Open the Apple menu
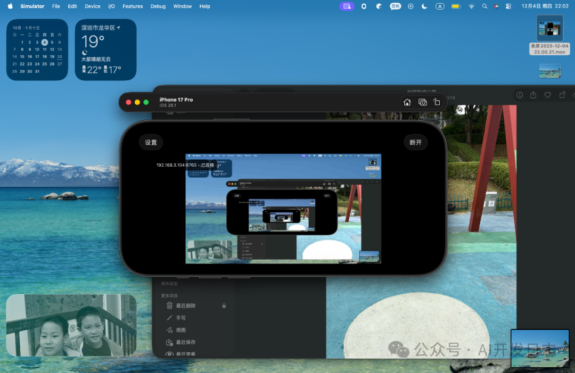This screenshot has height=373, width=575. (x=10, y=6)
